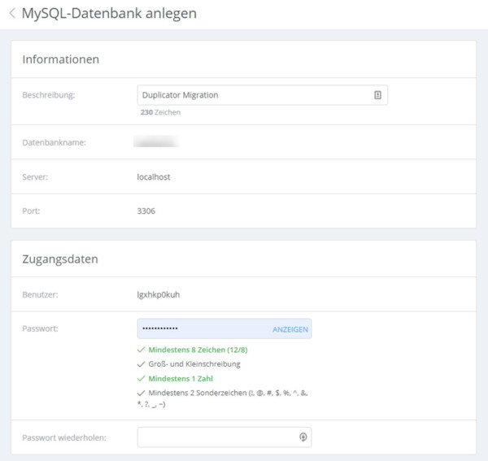Click the 230 Zeichen counter text
Viewport: 488px width, 461px height.
(x=160, y=112)
